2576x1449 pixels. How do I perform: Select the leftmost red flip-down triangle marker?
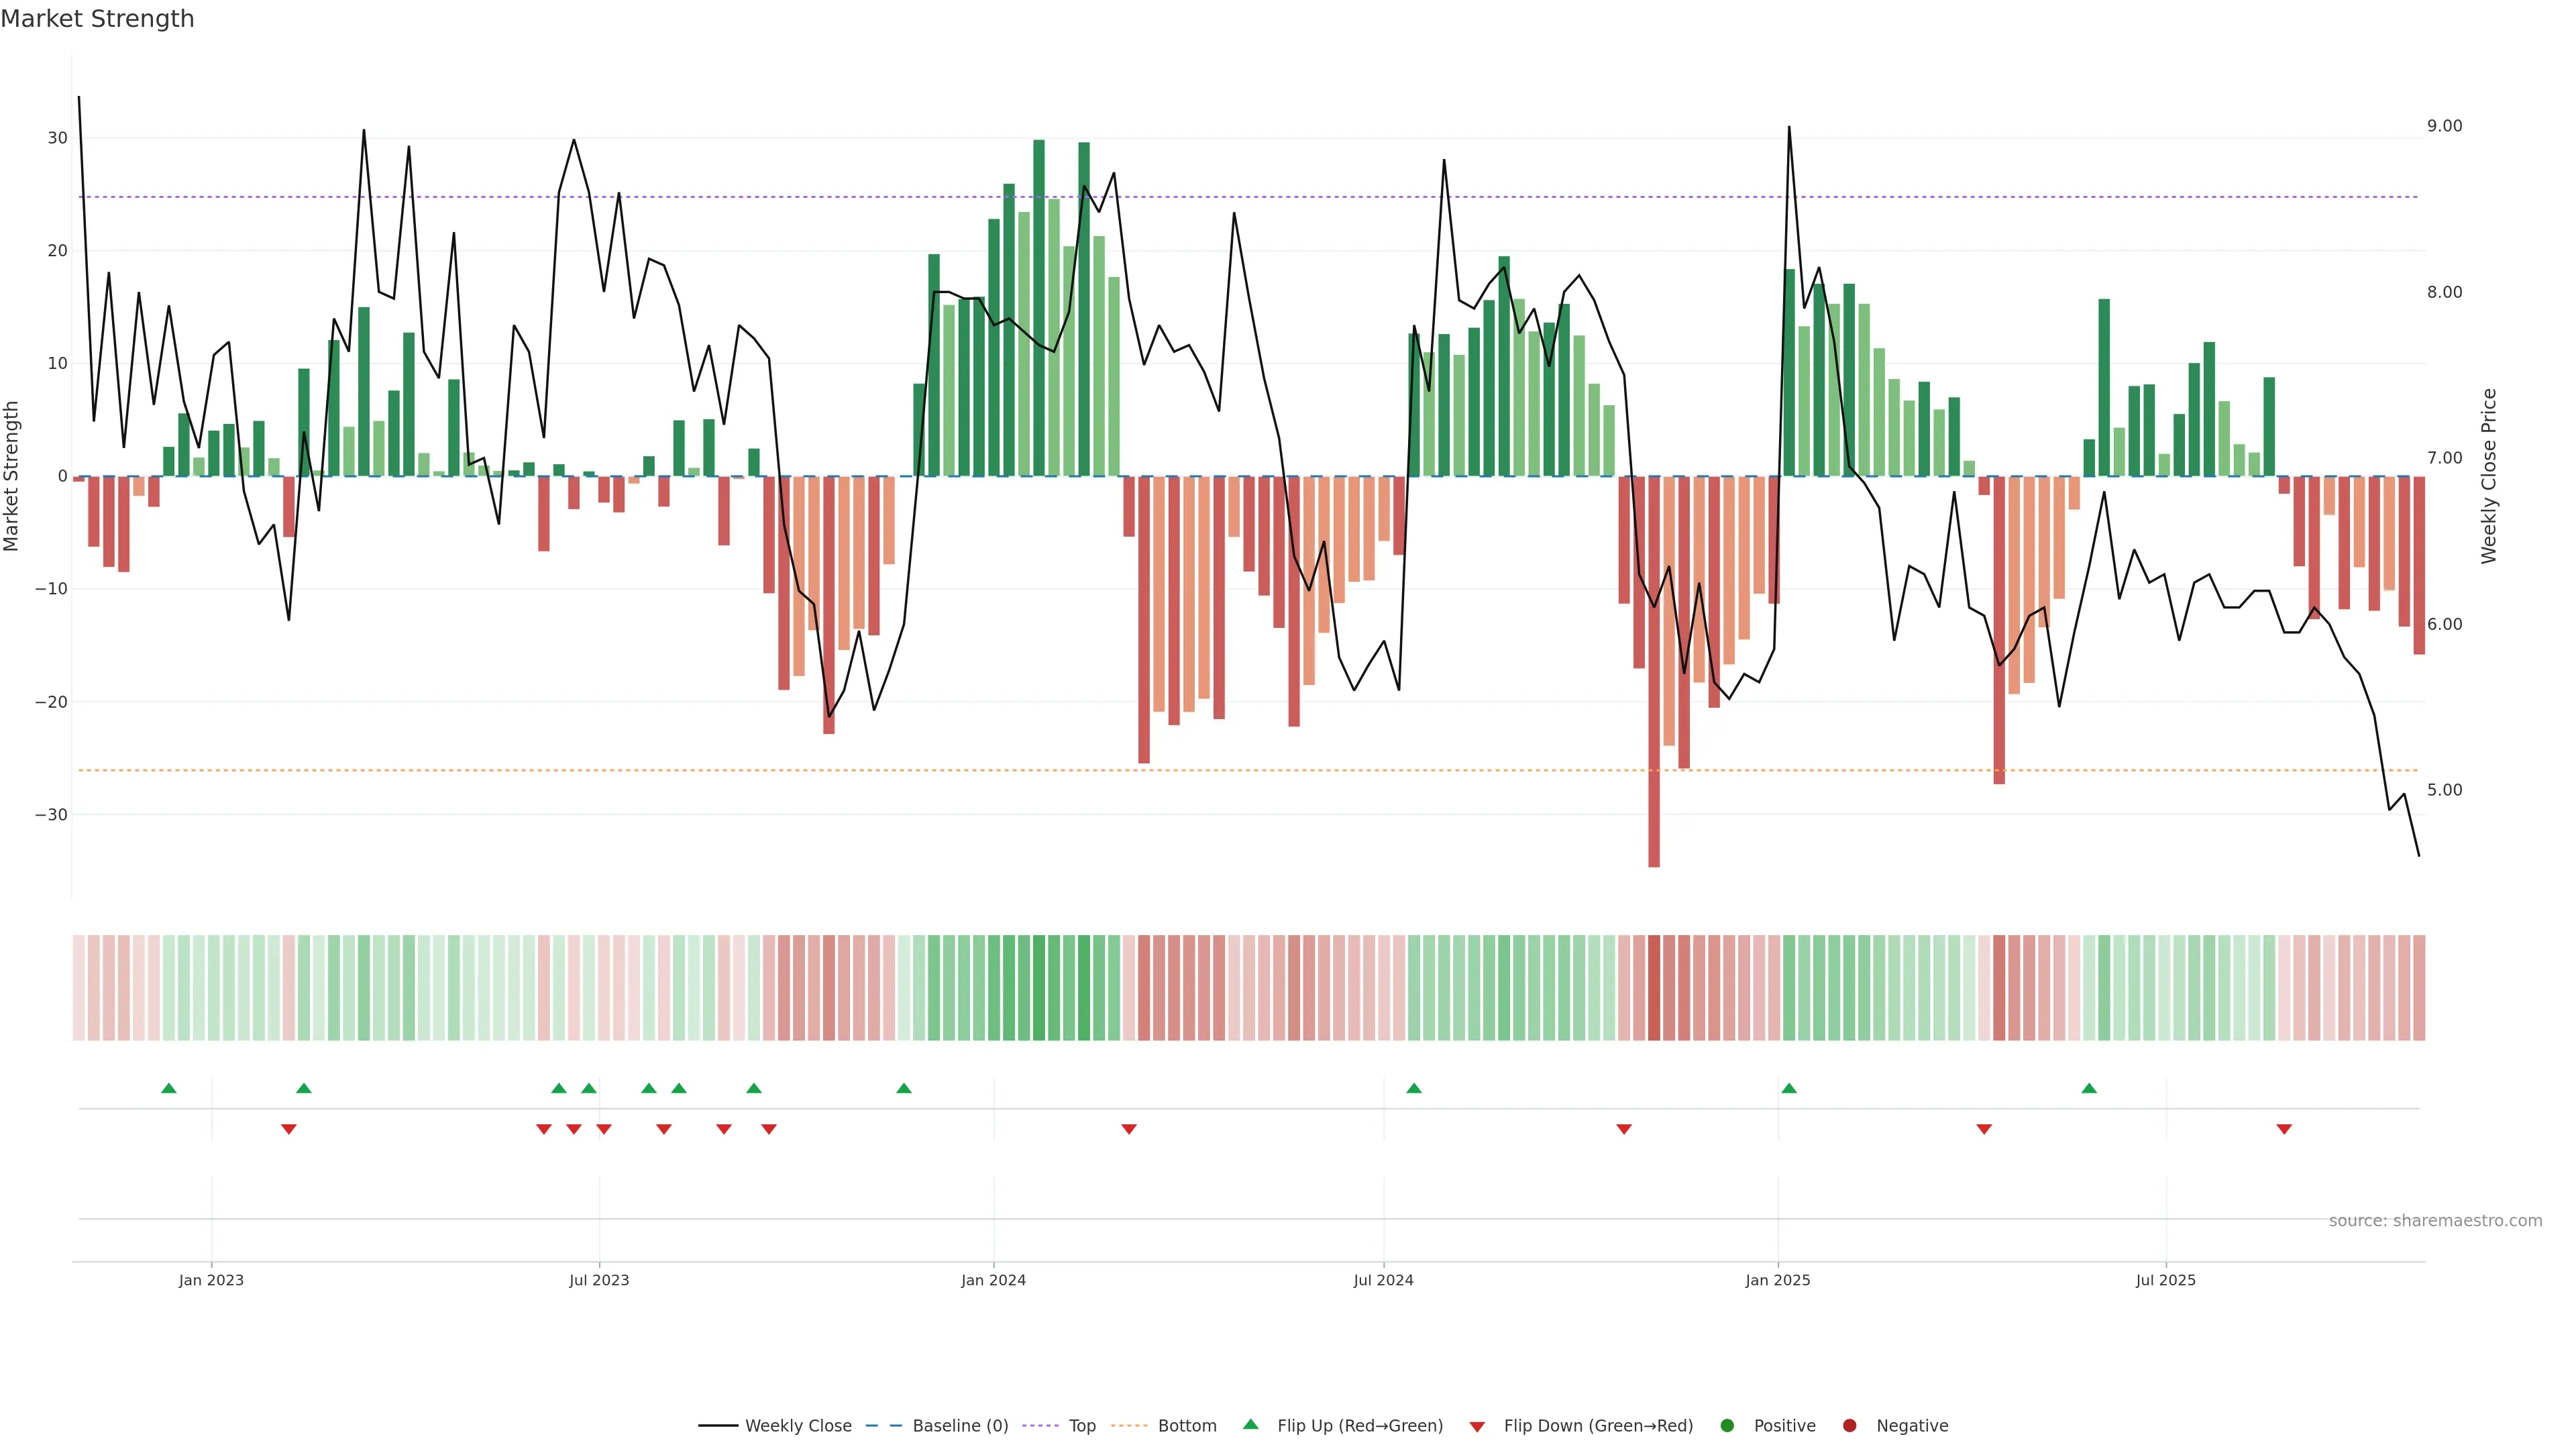[x=289, y=1129]
